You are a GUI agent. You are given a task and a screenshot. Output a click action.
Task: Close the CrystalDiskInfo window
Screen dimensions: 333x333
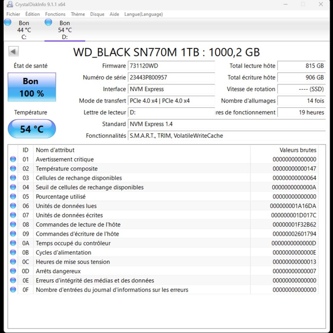(x=321, y=4)
